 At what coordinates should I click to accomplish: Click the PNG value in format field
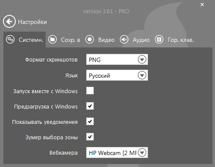[95, 60]
